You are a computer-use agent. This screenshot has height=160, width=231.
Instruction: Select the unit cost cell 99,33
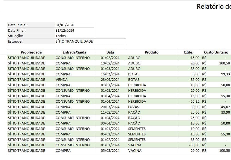click(215, 74)
